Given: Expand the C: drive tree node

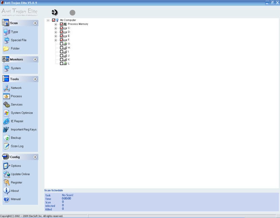Looking at the screenshot, I should [x=56, y=28].
